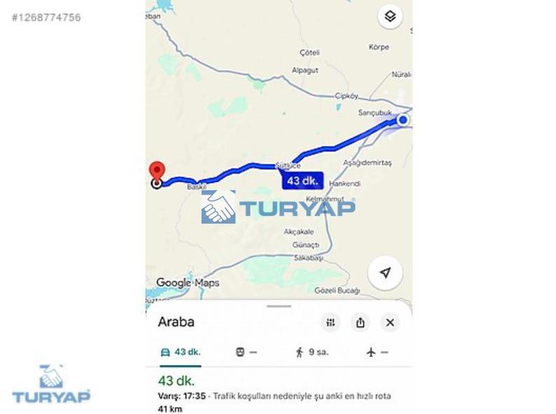Screen dimensions: 556x414
Task: Click the Aşağıdemirtaş place label
Action: pos(367,163)
